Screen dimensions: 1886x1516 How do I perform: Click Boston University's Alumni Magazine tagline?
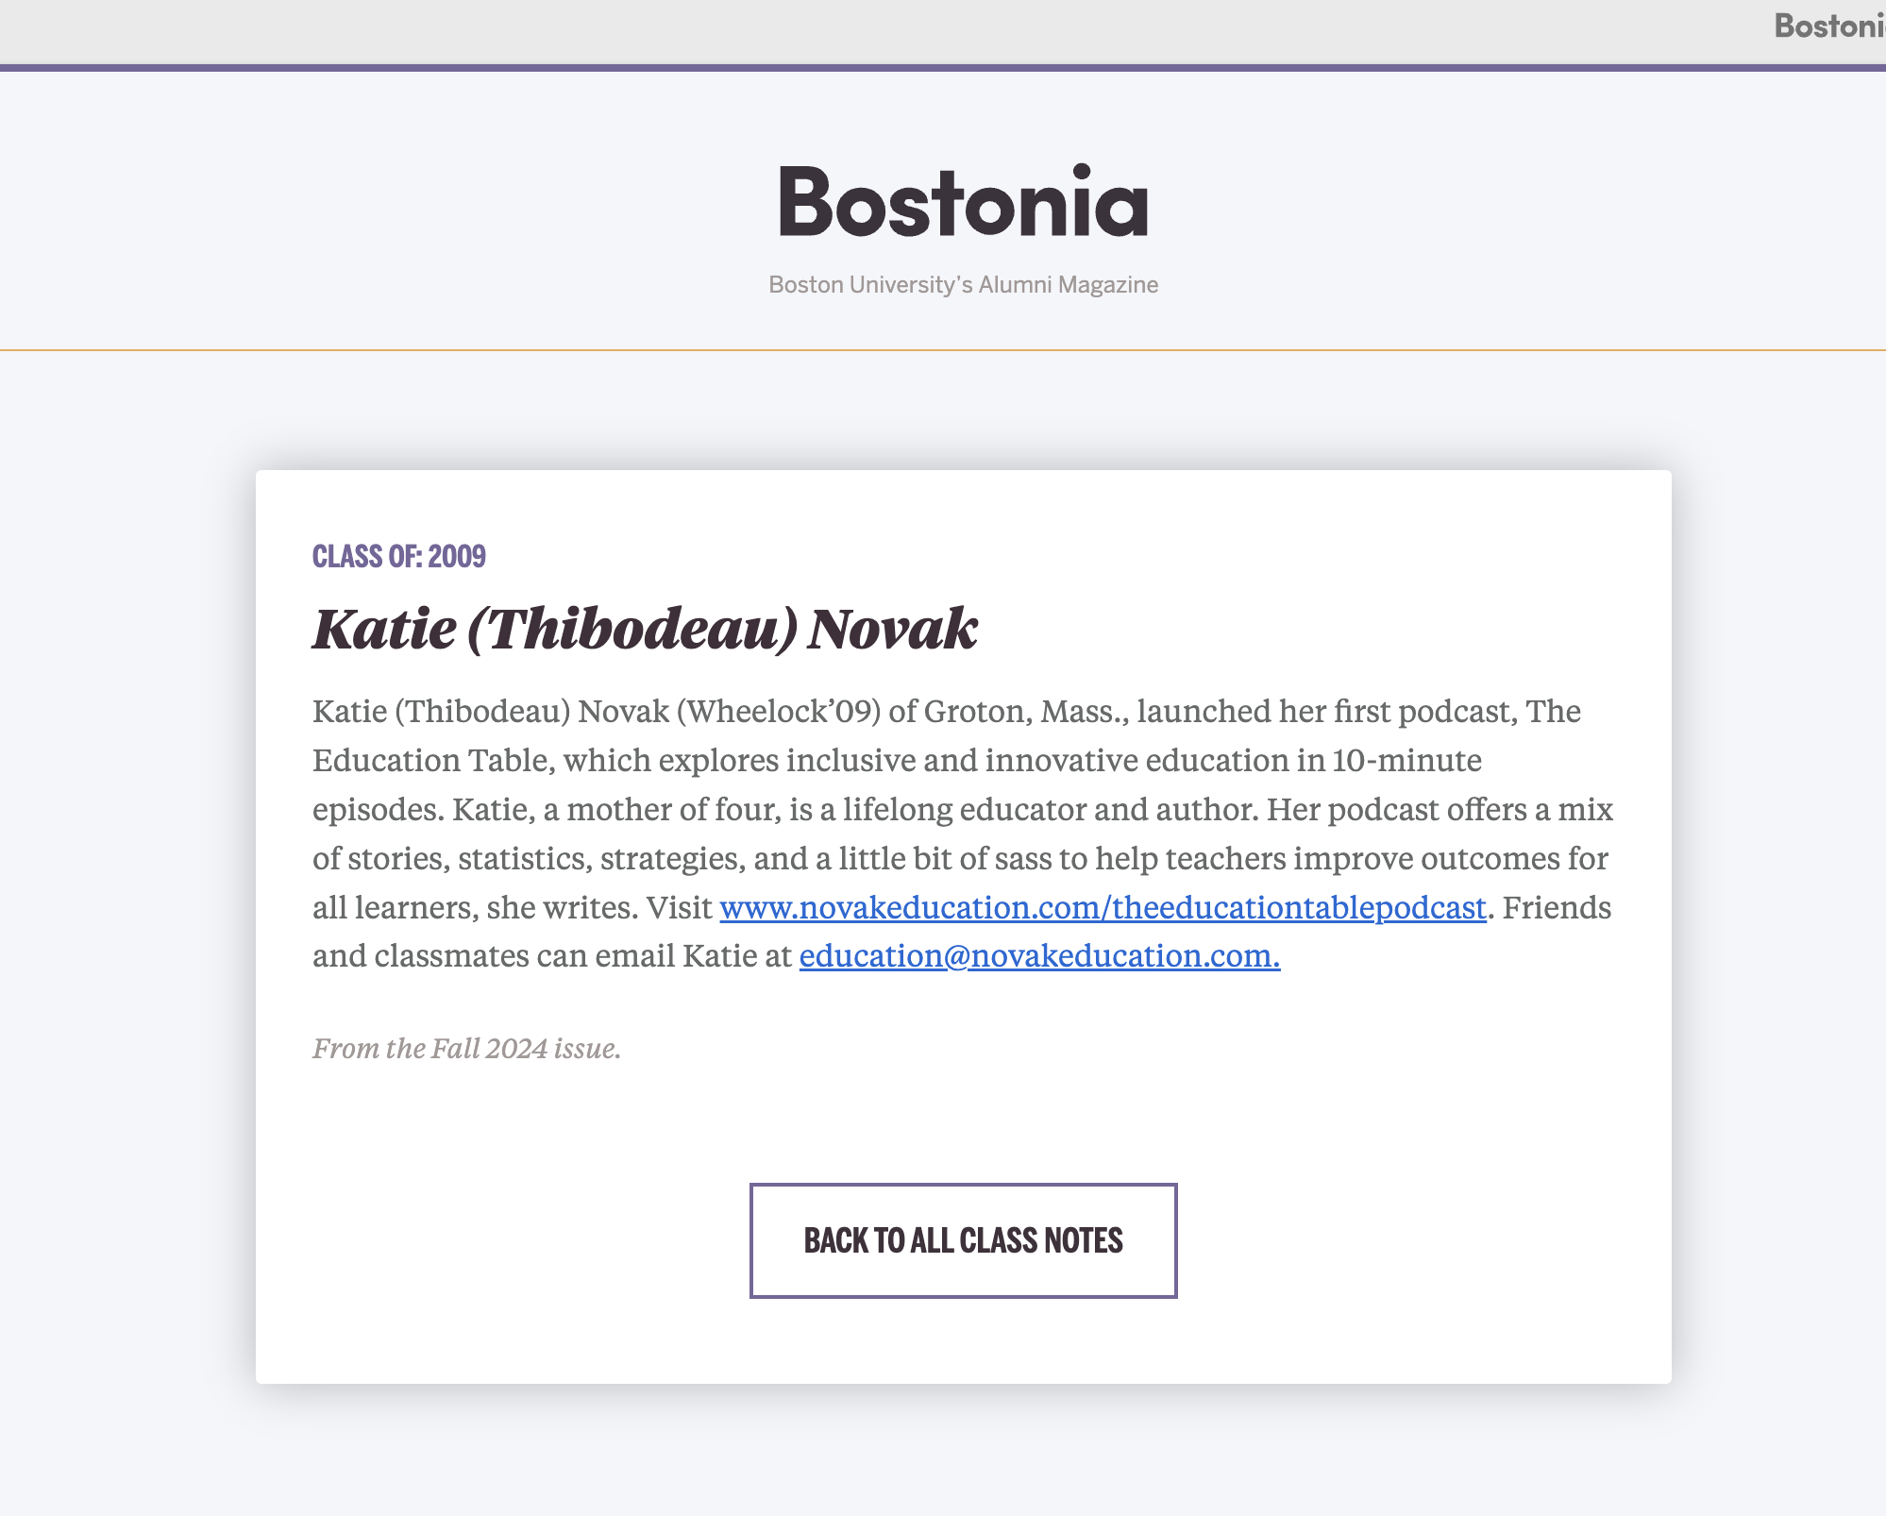click(x=963, y=284)
